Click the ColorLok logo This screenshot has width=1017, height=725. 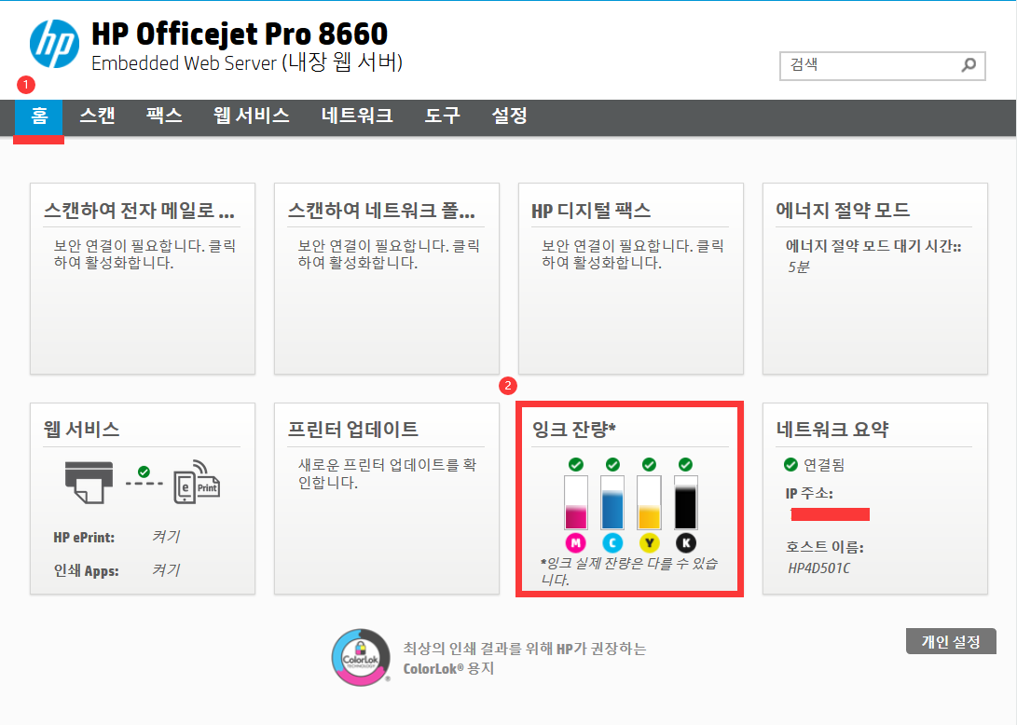362,658
